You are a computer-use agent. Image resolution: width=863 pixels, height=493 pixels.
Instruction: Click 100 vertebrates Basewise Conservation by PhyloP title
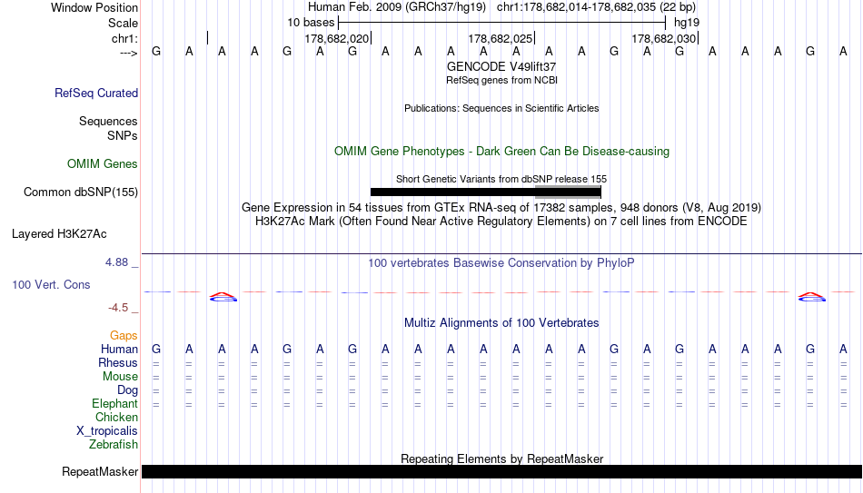pyautogui.click(x=501, y=263)
